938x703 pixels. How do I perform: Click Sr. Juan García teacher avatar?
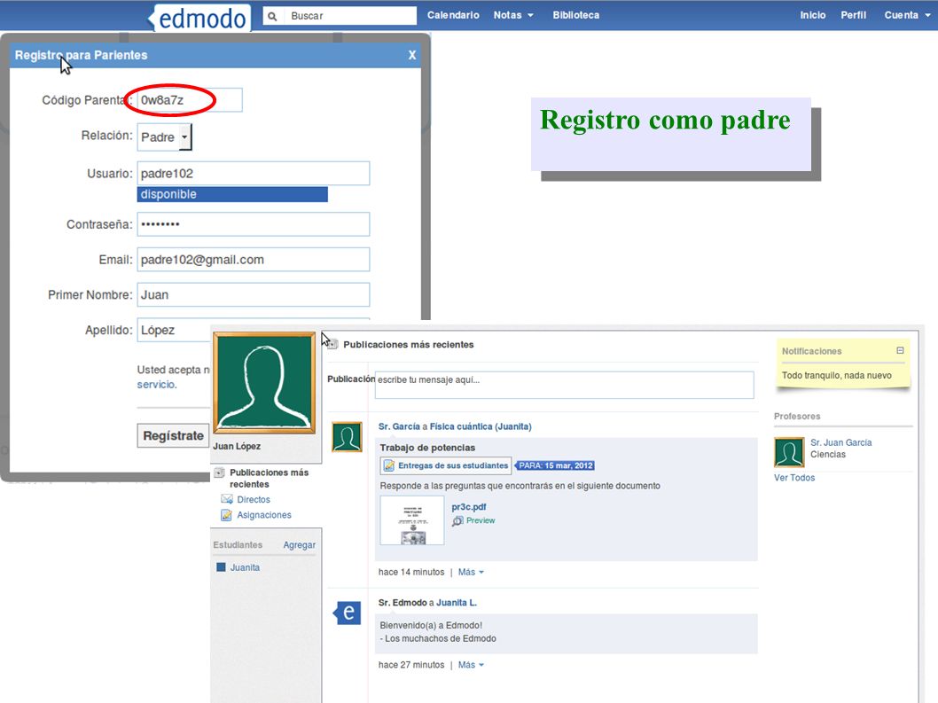[x=789, y=452]
